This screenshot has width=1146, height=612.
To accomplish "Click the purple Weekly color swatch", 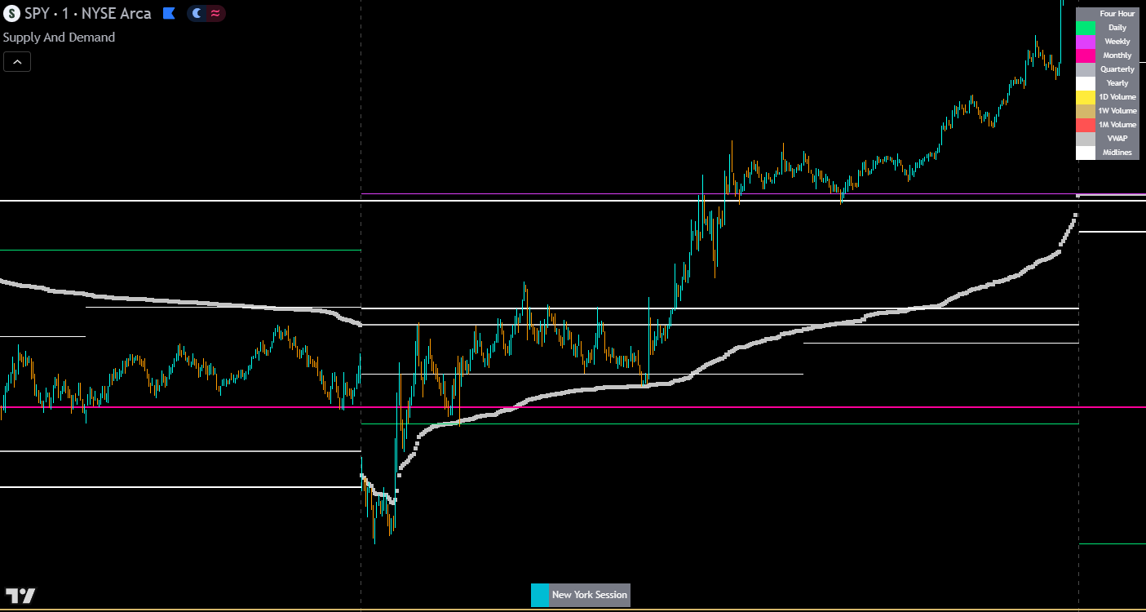I will tap(1086, 42).
